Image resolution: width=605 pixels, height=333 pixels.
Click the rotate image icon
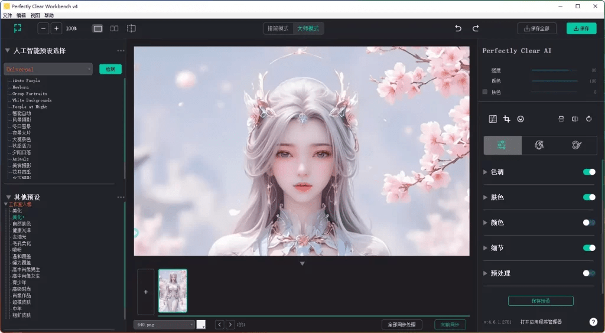(x=589, y=119)
